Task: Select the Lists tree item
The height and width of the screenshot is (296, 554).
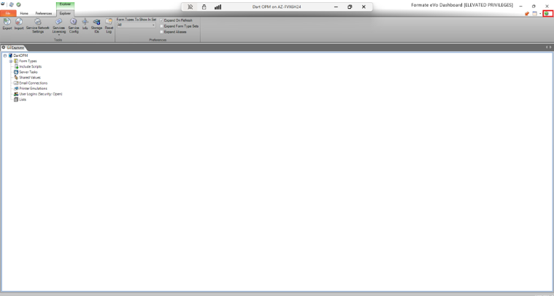Action: coord(23,99)
